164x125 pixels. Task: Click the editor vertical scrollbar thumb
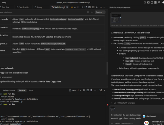pos(107,68)
